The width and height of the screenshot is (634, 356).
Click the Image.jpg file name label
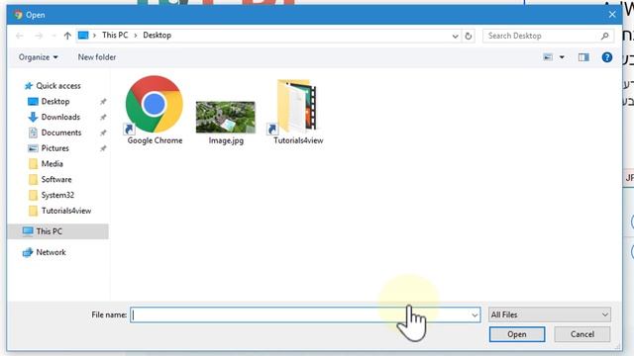click(226, 140)
